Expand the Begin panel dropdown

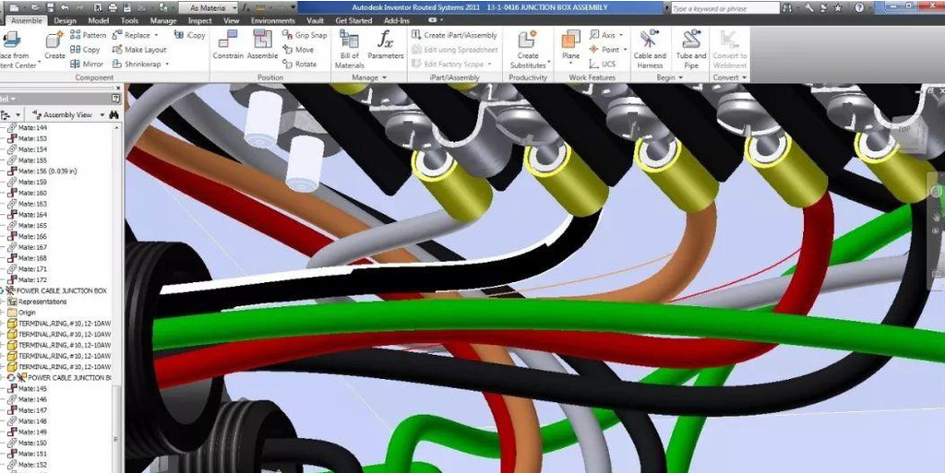point(668,77)
